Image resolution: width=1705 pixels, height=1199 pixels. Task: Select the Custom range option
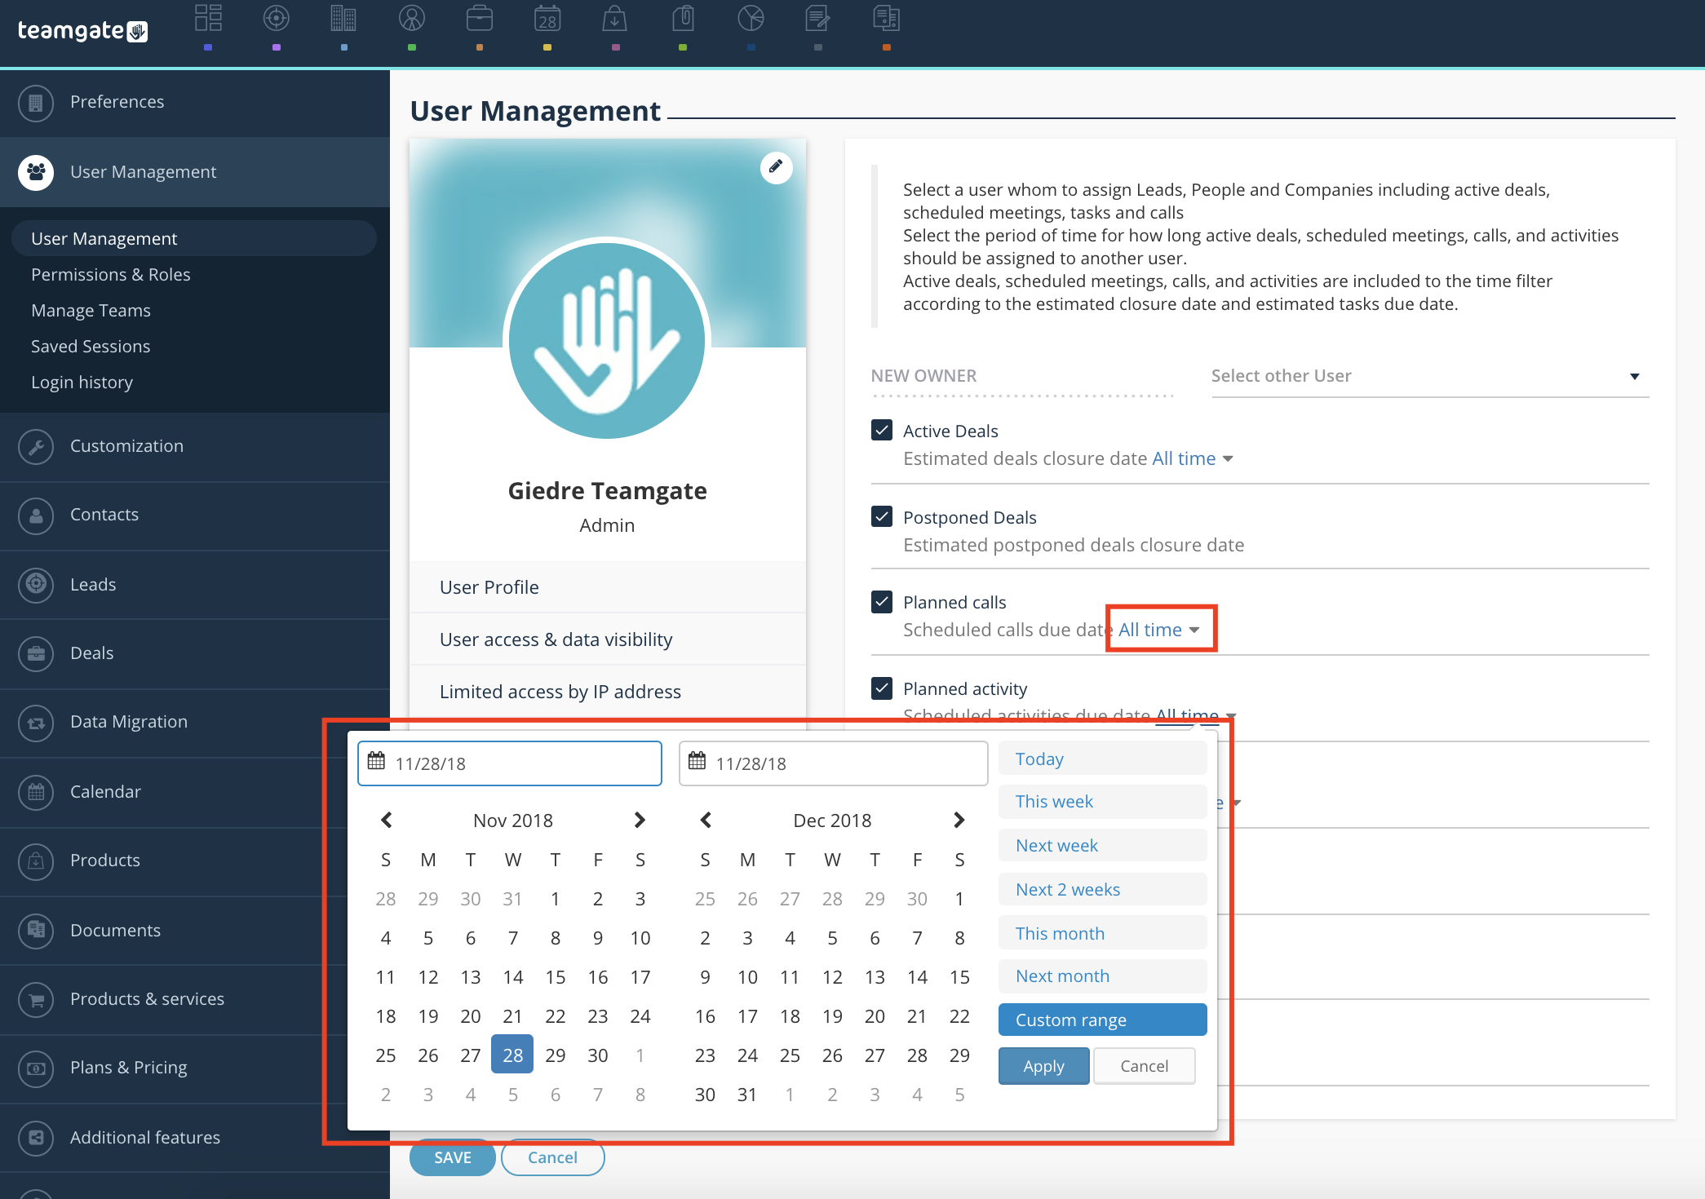point(1102,1020)
